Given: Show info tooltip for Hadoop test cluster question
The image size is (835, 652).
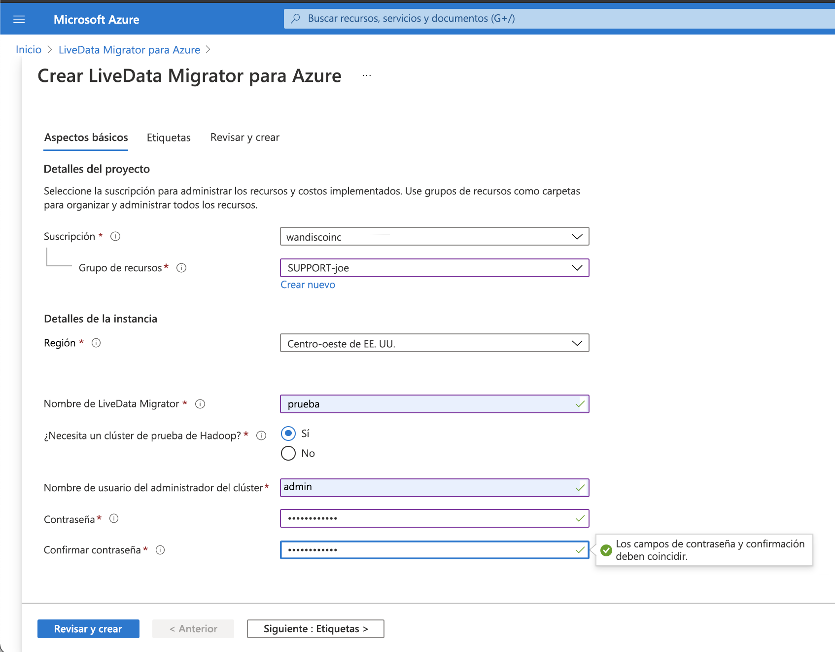Looking at the screenshot, I should (x=261, y=435).
